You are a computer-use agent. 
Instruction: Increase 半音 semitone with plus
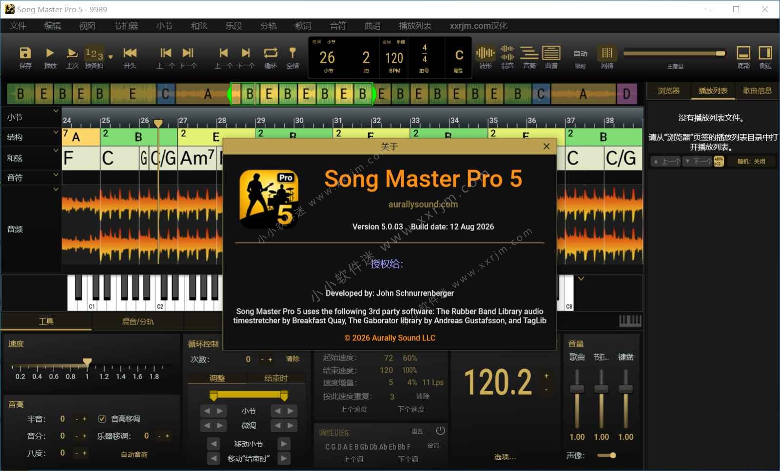[x=84, y=419]
